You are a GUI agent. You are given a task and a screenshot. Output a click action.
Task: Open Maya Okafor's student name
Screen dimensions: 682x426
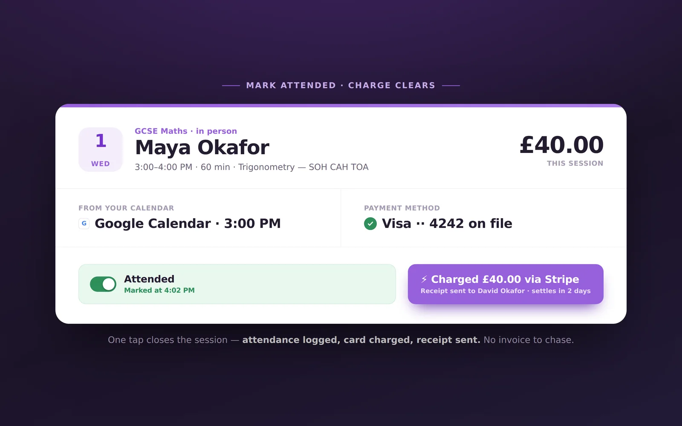coord(202,147)
